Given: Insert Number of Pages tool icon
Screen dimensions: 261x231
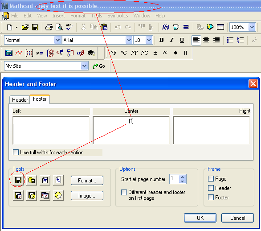Looking at the screenshot, I should coord(58,180).
